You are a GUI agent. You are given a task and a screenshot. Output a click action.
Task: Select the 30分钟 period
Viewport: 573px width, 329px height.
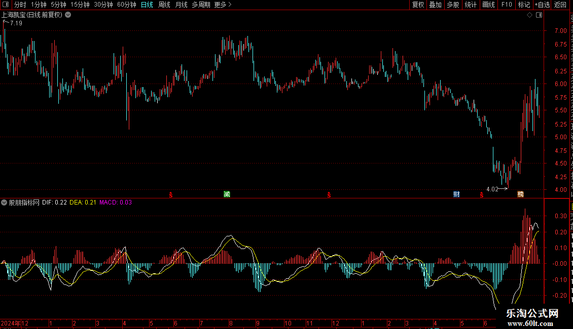103,5
